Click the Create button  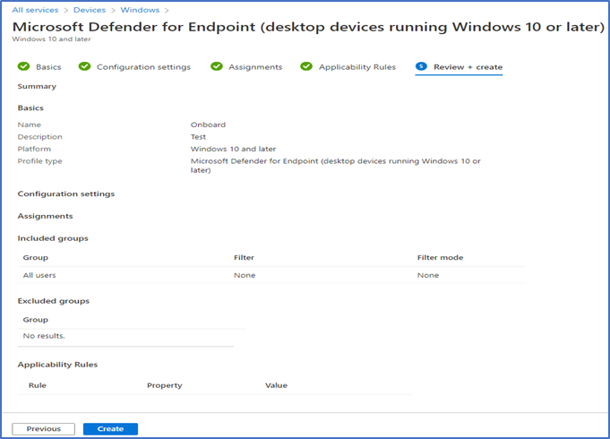coord(110,429)
